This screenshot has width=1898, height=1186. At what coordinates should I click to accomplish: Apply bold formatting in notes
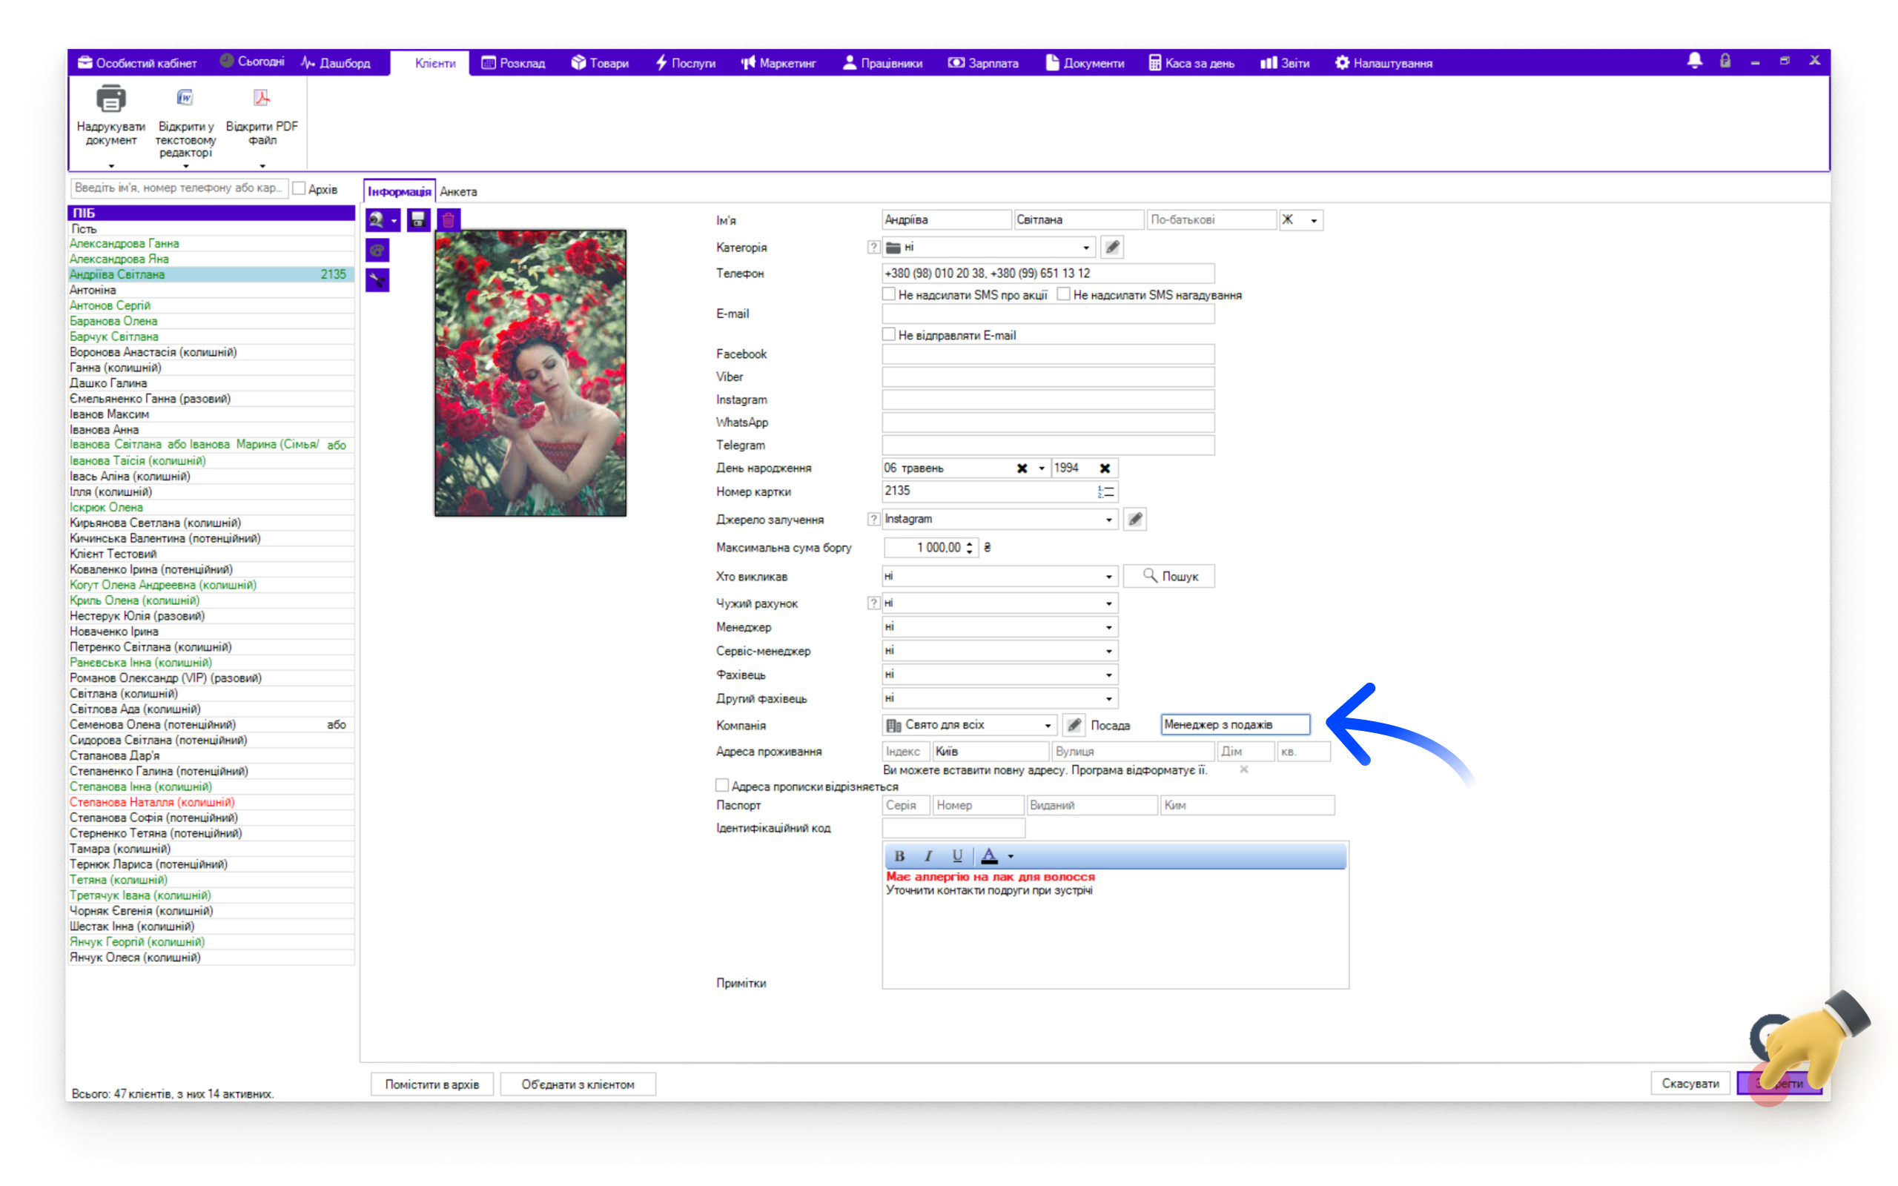899,855
